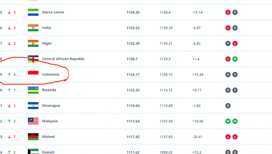Click Central African Republic's green W badge
272x154 pixels.
point(235,59)
